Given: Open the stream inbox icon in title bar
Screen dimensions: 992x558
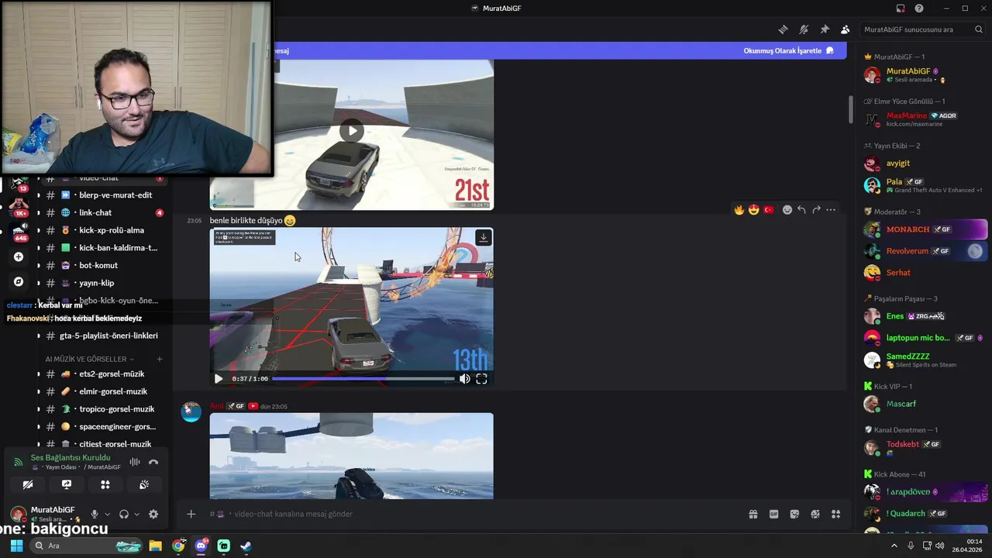Looking at the screenshot, I should 901,9.
